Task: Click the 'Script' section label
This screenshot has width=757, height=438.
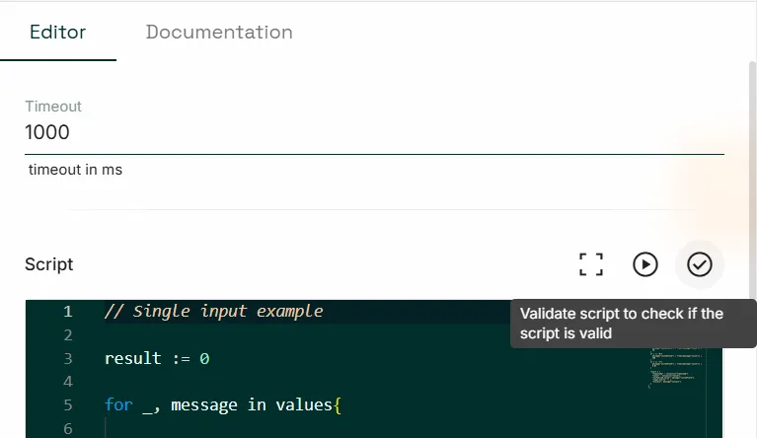Action: coord(48,264)
